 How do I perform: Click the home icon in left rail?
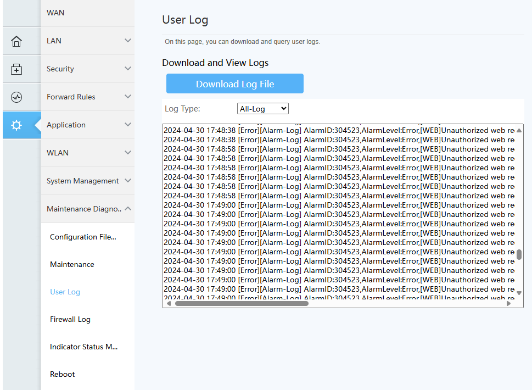coord(16,41)
